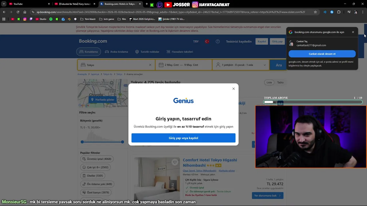
Task: View site information icon in address bar
Action: tap(33, 12)
